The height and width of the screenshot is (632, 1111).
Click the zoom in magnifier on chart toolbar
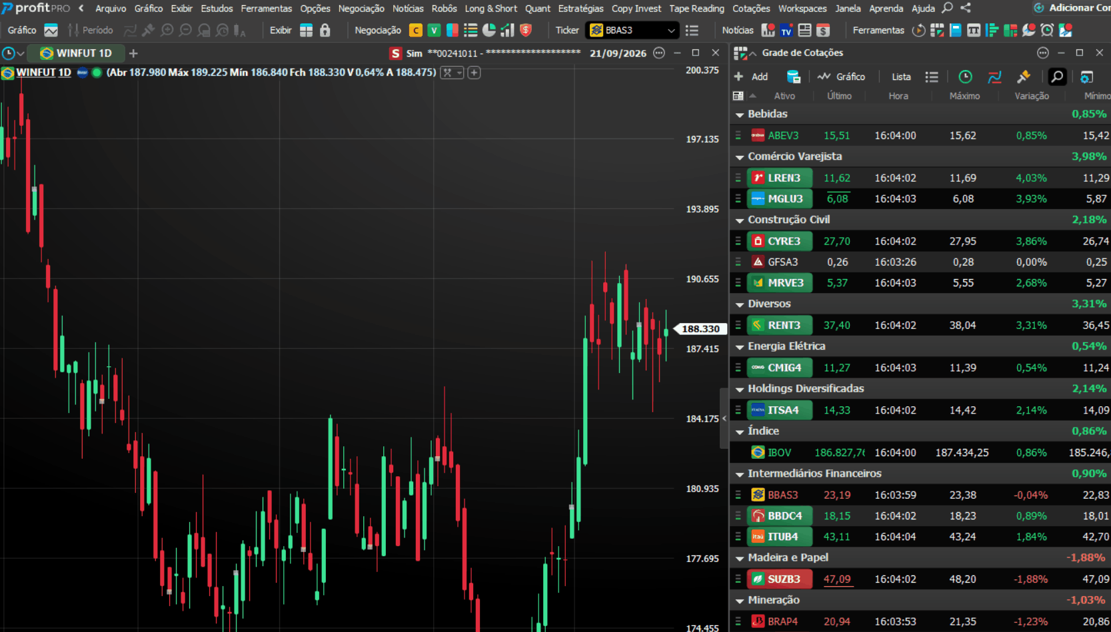click(x=167, y=30)
